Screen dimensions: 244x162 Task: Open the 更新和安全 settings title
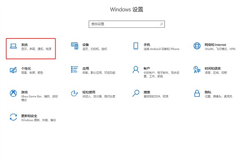[29, 116]
